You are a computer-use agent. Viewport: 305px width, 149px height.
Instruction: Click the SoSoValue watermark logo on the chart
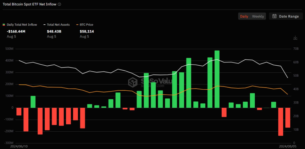click(133, 82)
